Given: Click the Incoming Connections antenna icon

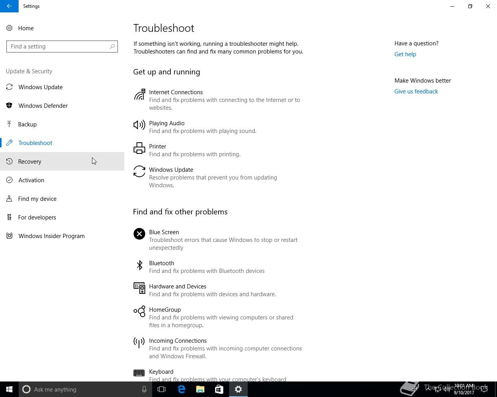Looking at the screenshot, I should [x=139, y=342].
